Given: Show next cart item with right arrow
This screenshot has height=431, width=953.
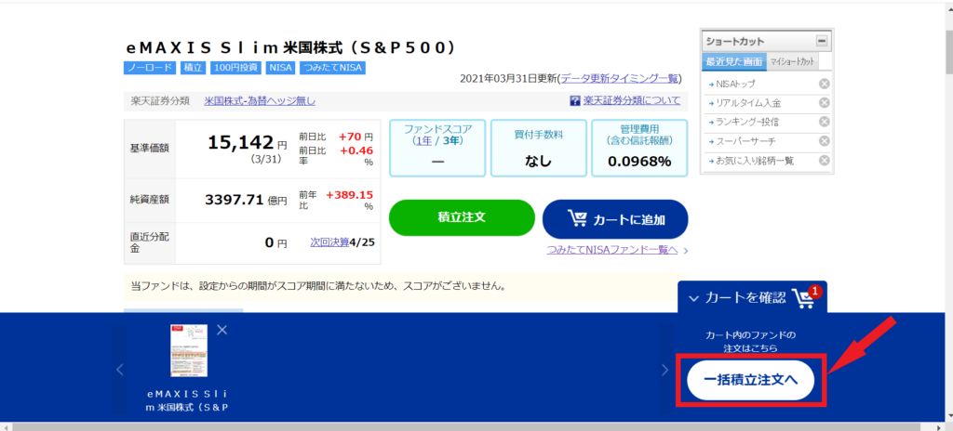Looking at the screenshot, I should coord(665,369).
